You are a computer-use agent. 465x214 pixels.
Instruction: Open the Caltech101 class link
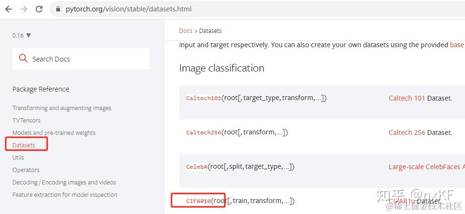(204, 98)
